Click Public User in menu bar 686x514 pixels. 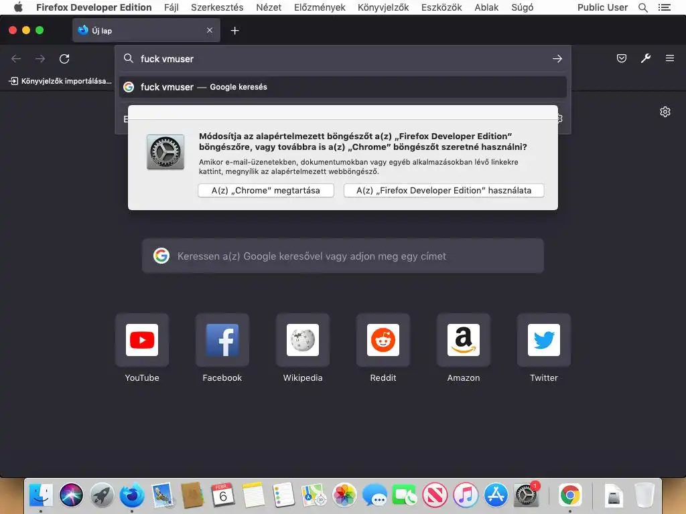coord(602,7)
